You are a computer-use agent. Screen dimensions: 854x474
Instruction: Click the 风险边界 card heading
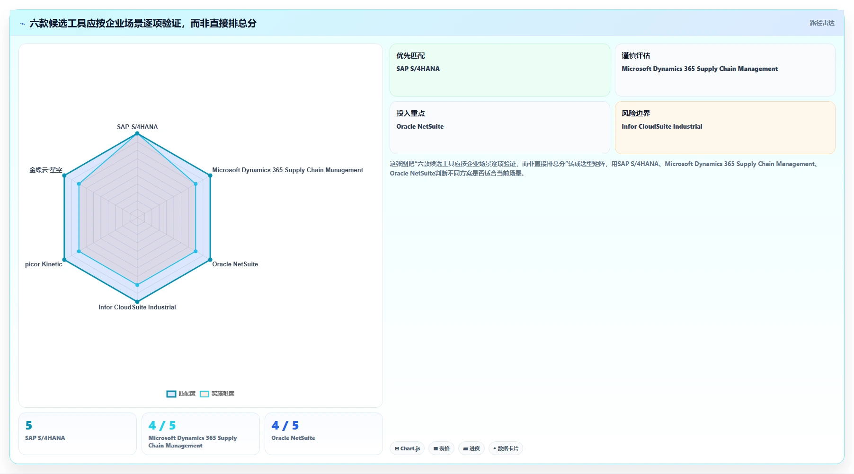(636, 113)
